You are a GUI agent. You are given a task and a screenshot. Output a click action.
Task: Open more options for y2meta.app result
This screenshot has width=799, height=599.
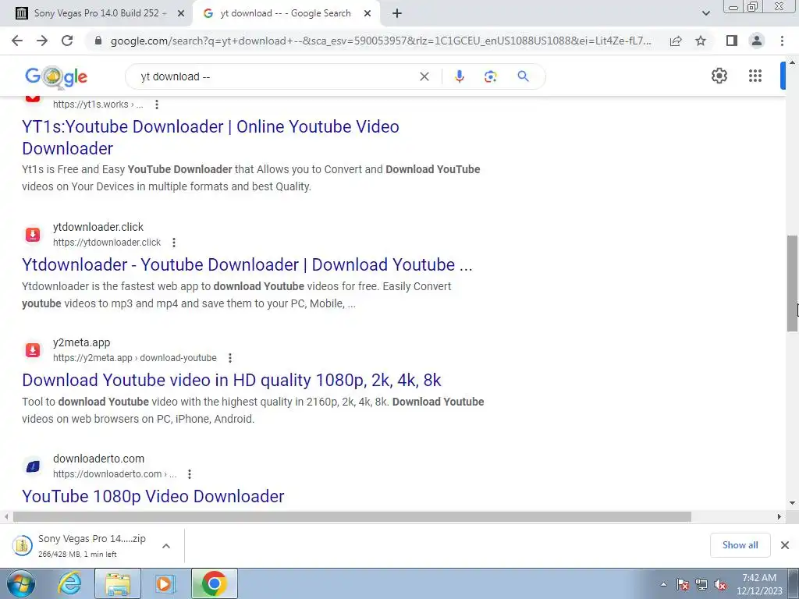230,358
